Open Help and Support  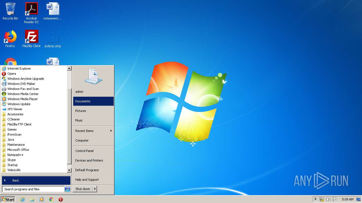[93, 180]
